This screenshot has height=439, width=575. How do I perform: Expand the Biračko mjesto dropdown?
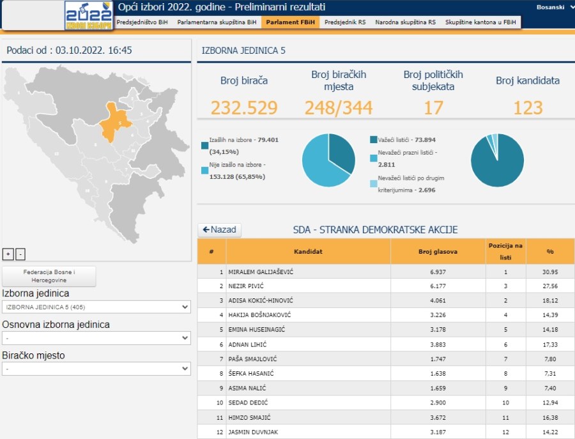pyautogui.click(x=96, y=369)
